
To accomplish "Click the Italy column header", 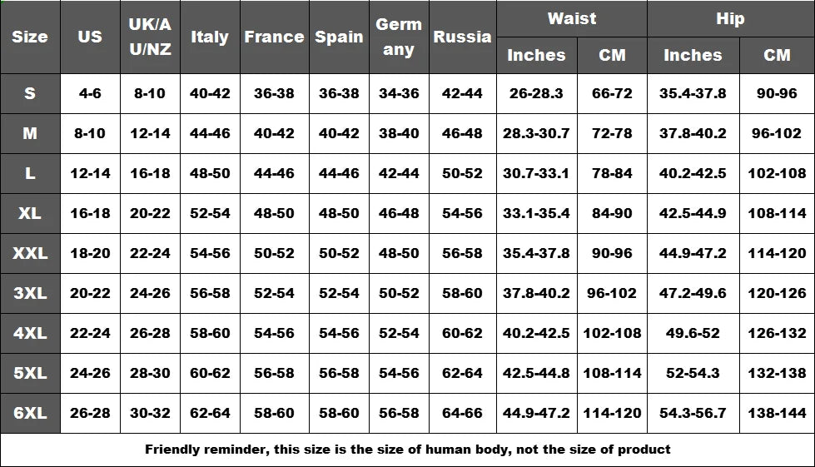I will pyautogui.click(x=210, y=37).
